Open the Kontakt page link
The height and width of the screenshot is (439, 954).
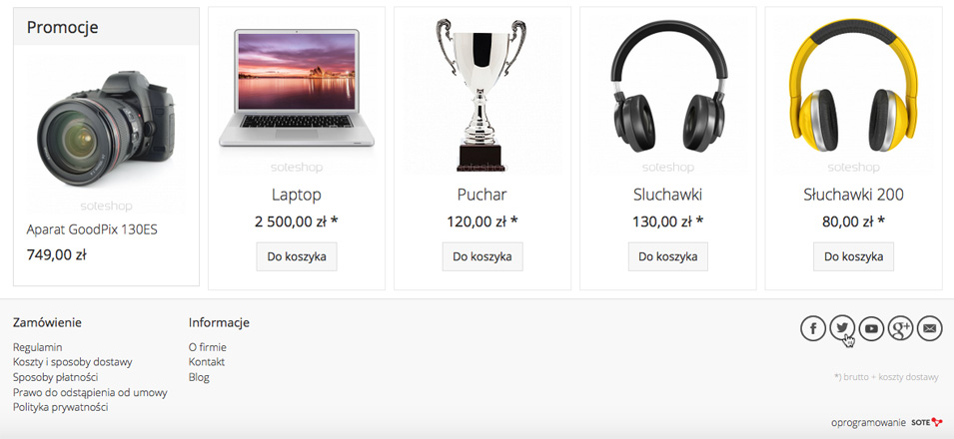point(207,362)
